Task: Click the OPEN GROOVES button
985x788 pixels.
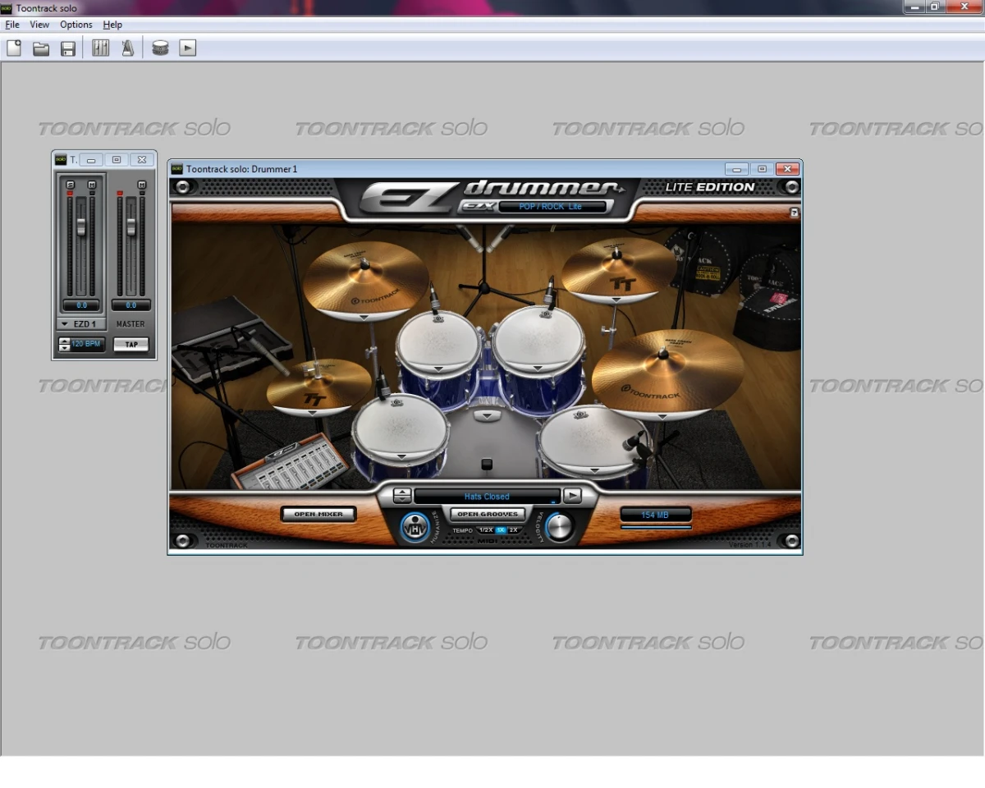Action: coord(488,514)
